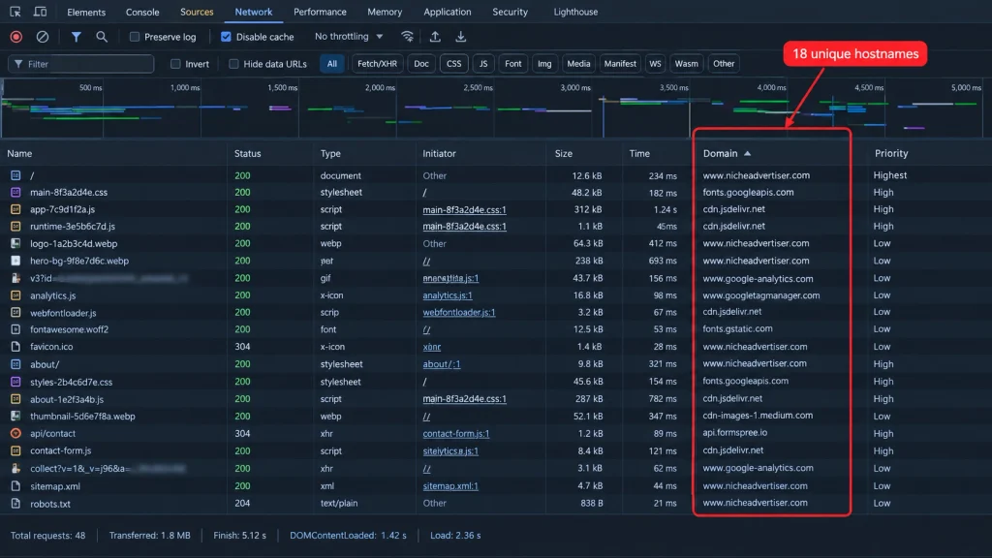The width and height of the screenshot is (992, 558).
Task: Open the Sources tab
Action: [x=197, y=12]
